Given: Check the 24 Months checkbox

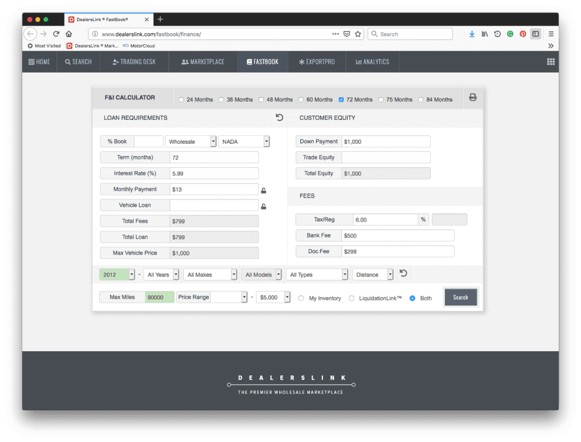Looking at the screenshot, I should [x=181, y=99].
